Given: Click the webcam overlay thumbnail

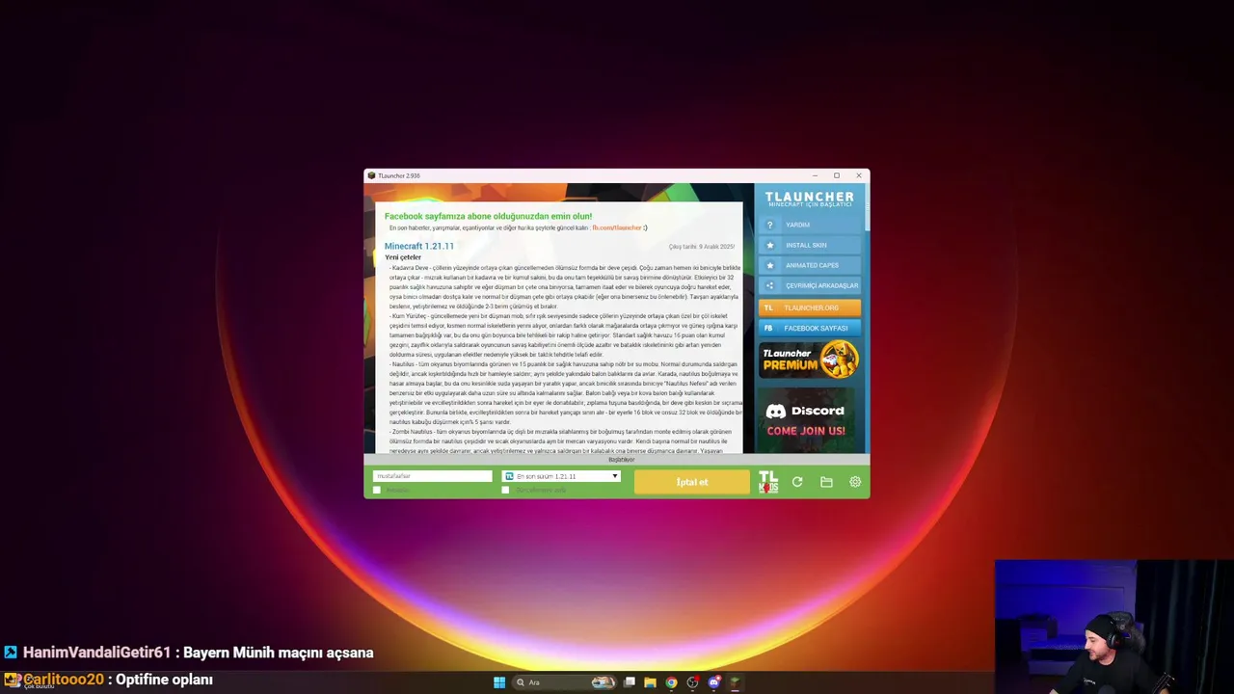Looking at the screenshot, I should (x=1113, y=627).
